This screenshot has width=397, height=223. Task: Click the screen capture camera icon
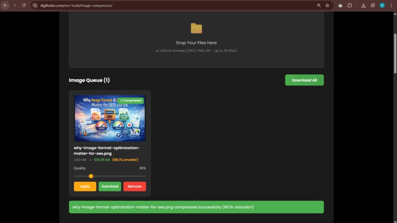340,5
